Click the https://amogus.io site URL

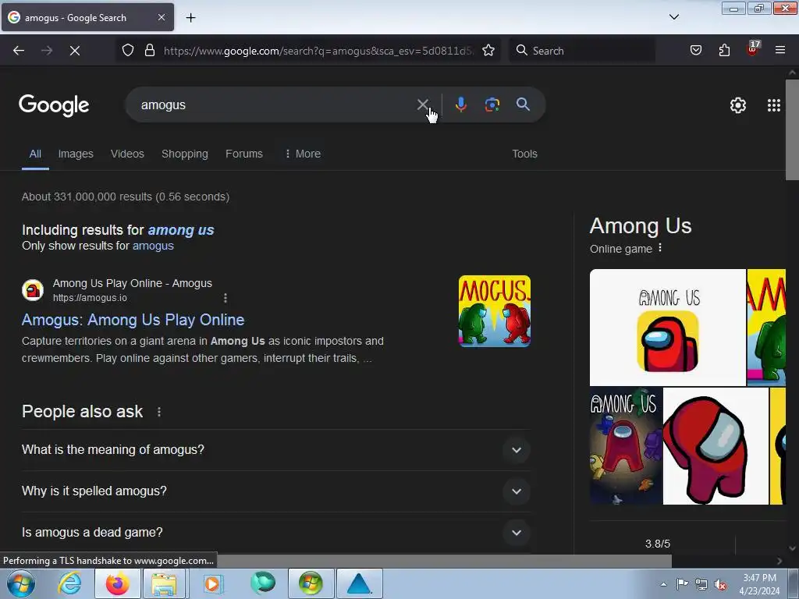(x=90, y=298)
